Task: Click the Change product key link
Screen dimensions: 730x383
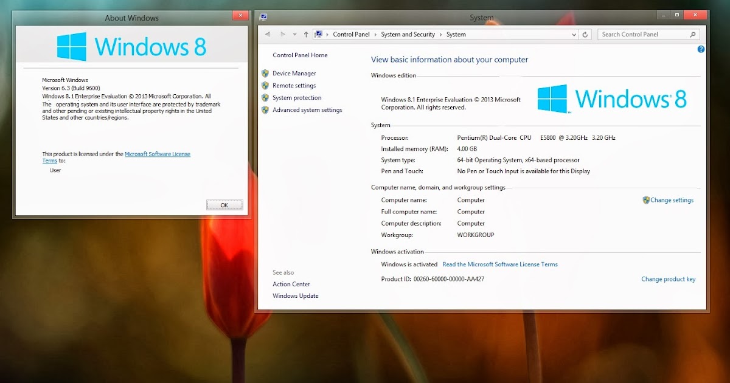Action: (x=668, y=279)
